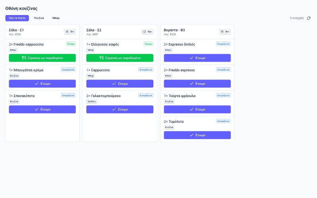The height and width of the screenshot is (198, 317).
Task: Click the fork-knife icon under Freddo cappuccino
Action: [24, 58]
